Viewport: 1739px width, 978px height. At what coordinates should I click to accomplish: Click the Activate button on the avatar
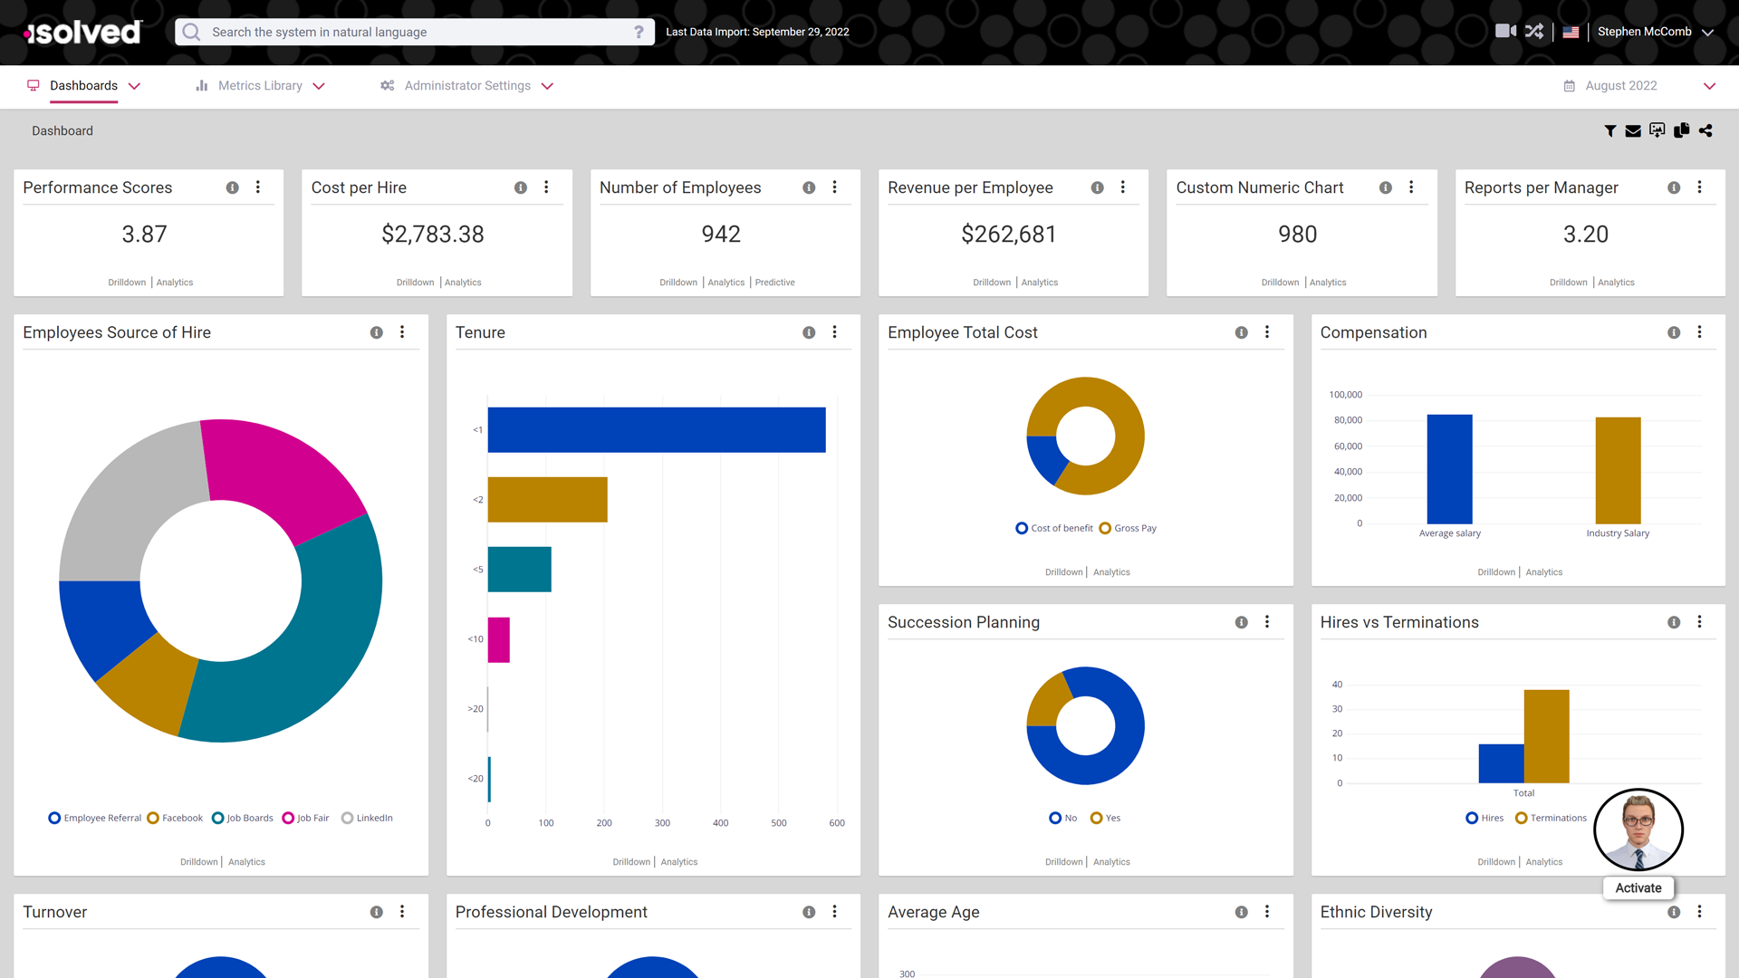click(1638, 887)
